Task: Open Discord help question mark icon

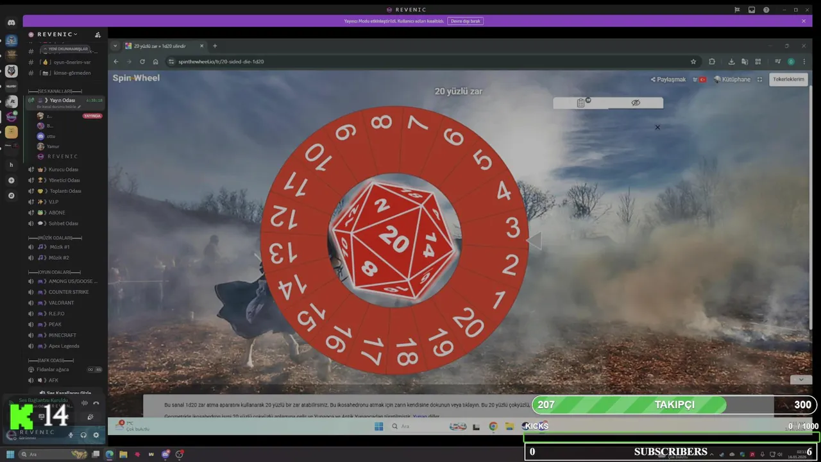Action: point(766,10)
